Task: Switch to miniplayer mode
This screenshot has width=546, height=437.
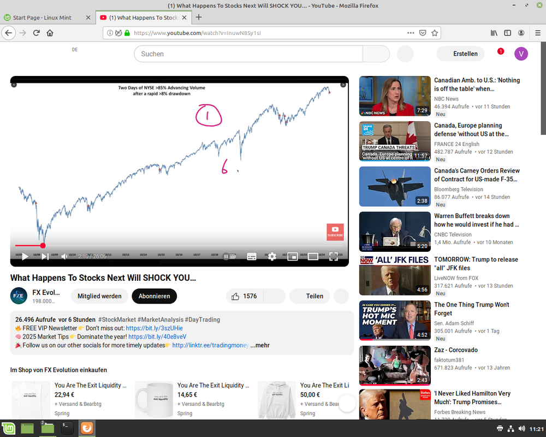Action: 292,257
